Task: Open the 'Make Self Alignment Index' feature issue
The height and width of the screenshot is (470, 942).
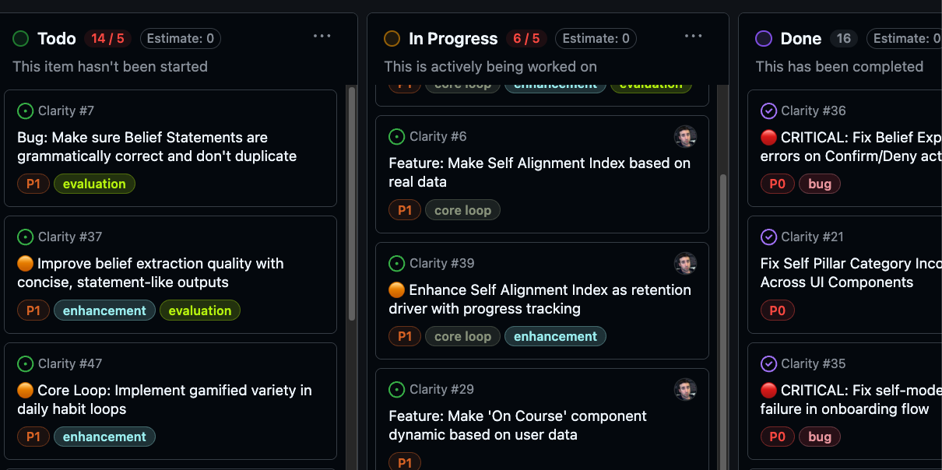Action: 539,172
